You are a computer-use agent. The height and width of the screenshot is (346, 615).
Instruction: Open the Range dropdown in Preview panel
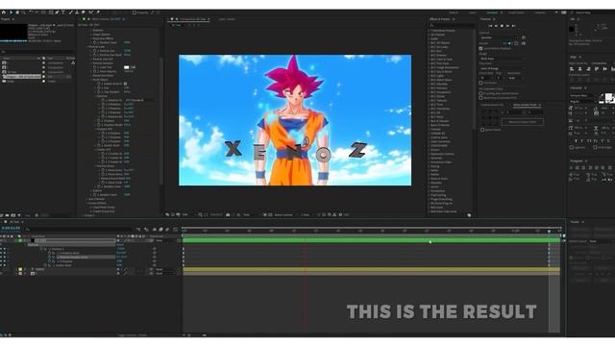coord(503,59)
